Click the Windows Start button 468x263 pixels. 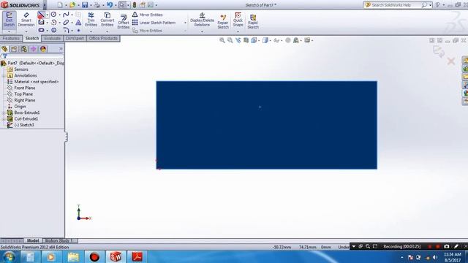[9, 256]
